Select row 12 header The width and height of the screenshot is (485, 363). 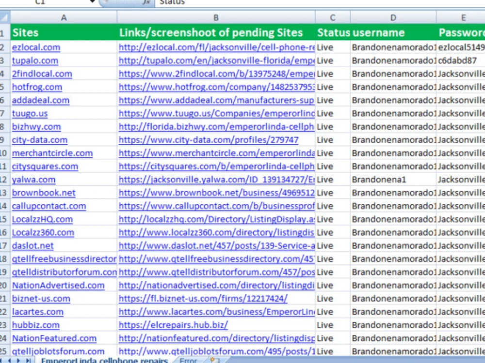[x=4, y=180]
